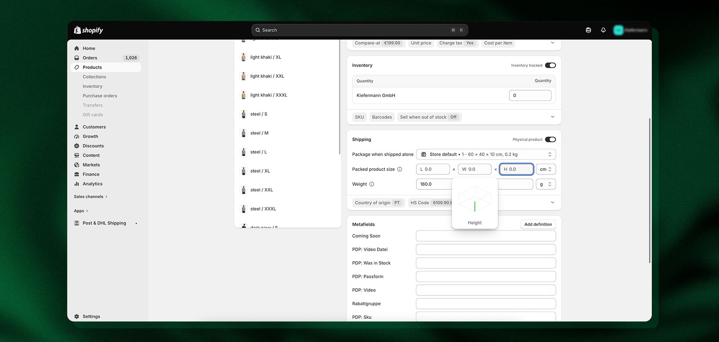Image resolution: width=719 pixels, height=342 pixels.
Task: Click the Growth icon in sidebar
Action: pyautogui.click(x=77, y=136)
